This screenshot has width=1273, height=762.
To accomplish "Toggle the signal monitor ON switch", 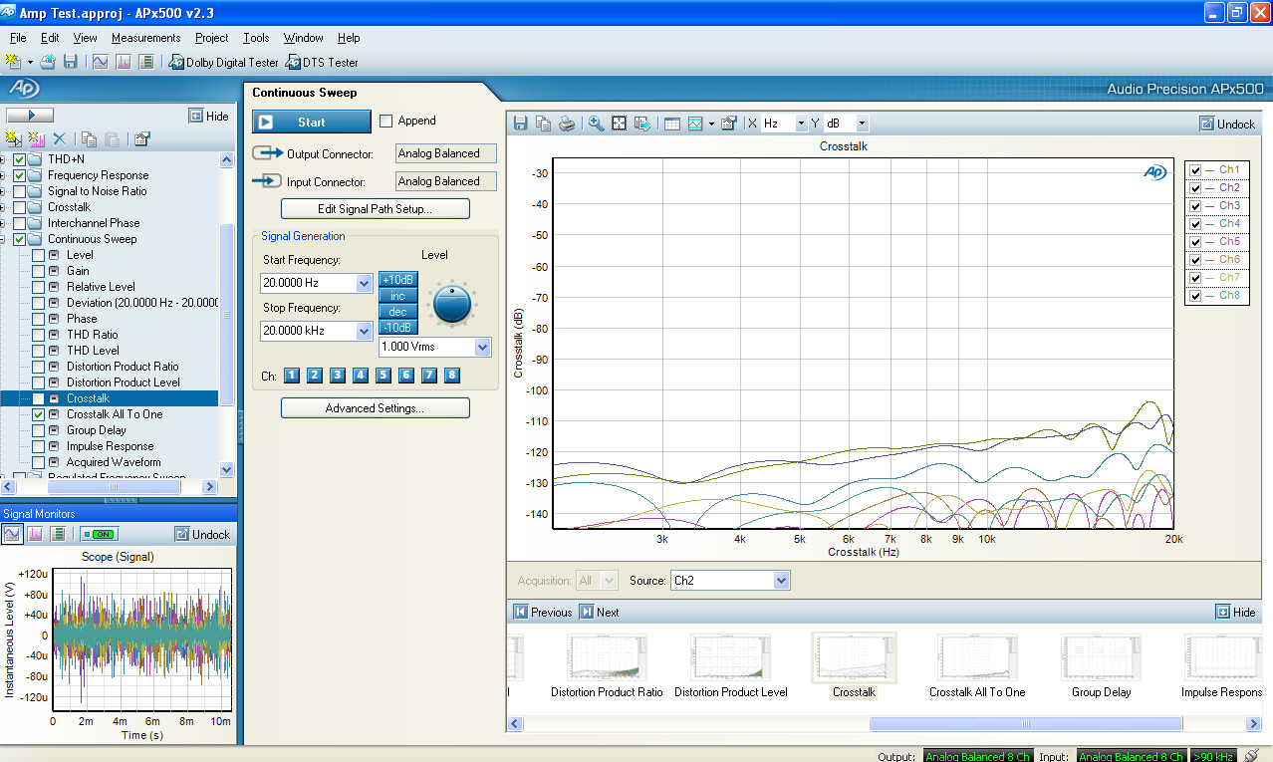I will 99,535.
